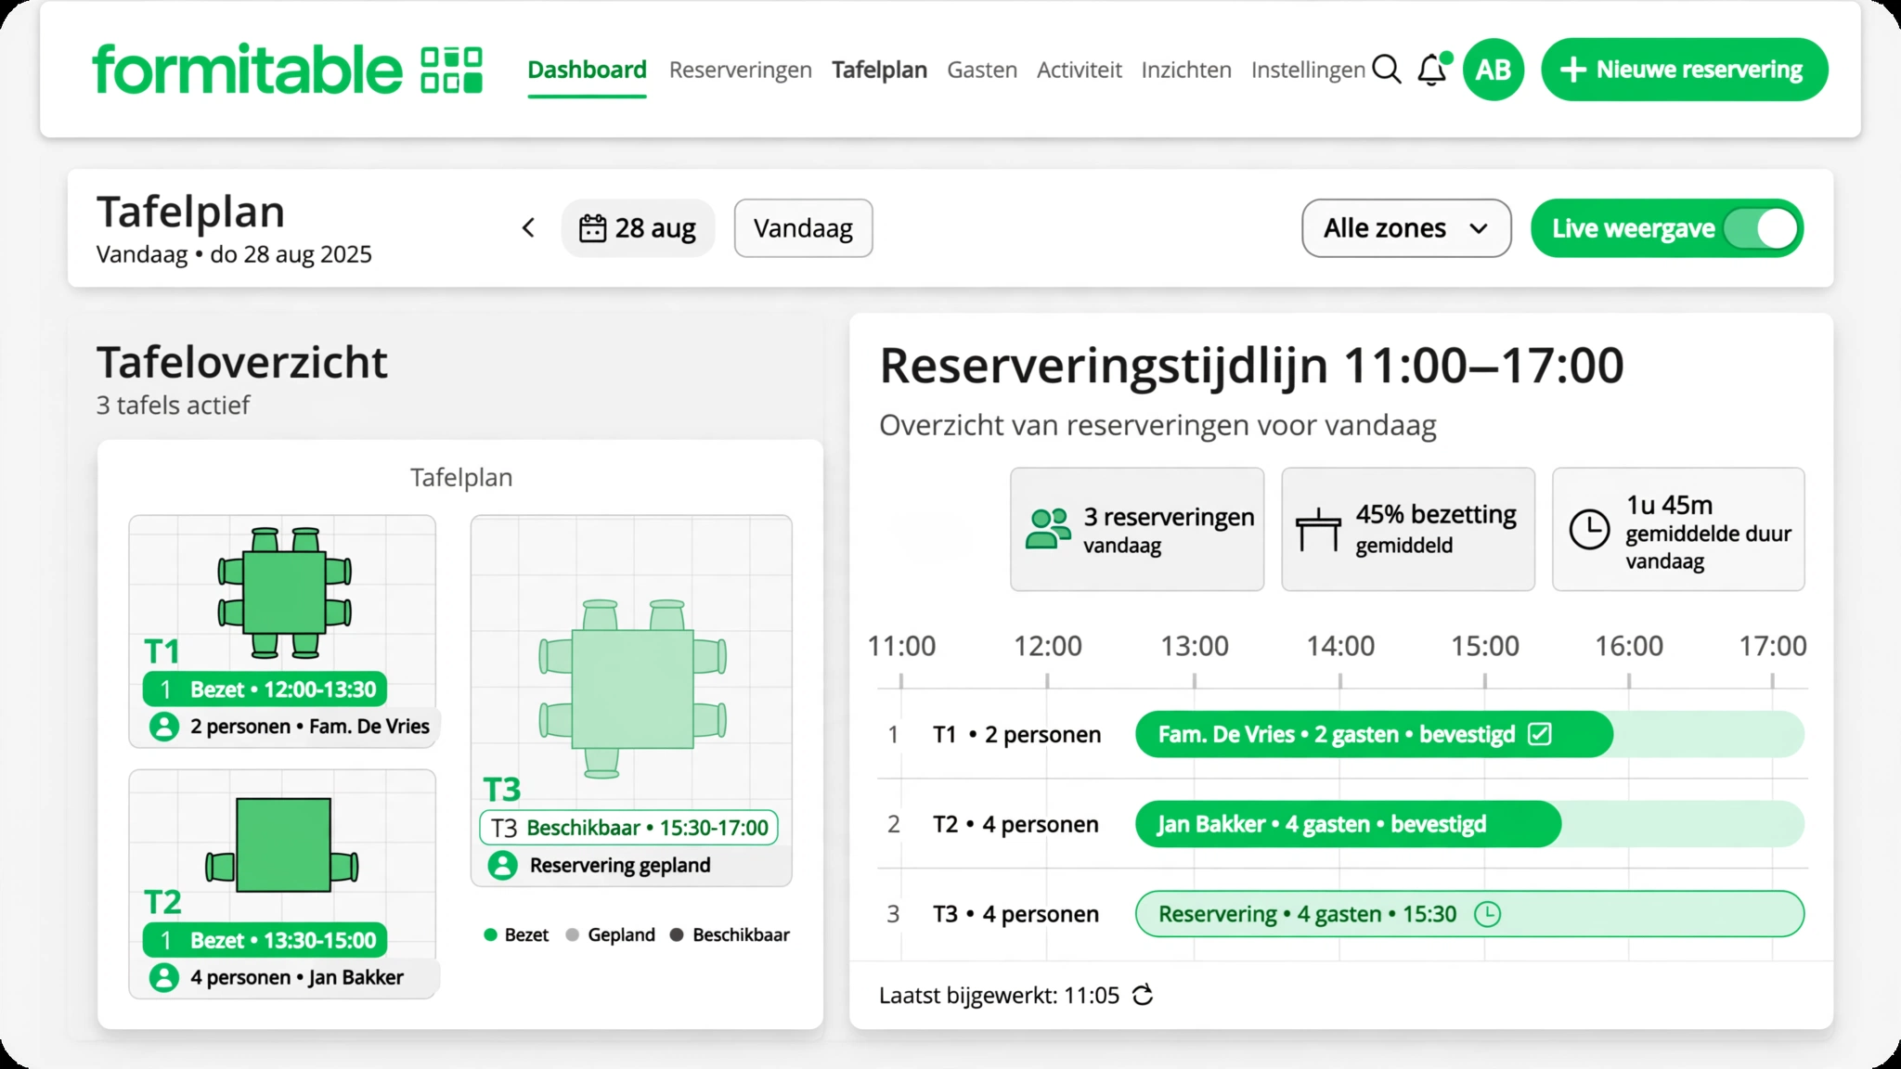Click the Beschikbaar legend dot
The width and height of the screenshot is (1901, 1069).
(677, 935)
